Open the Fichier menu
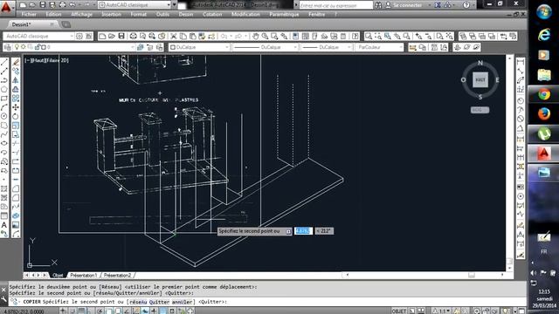 [x=29, y=14]
